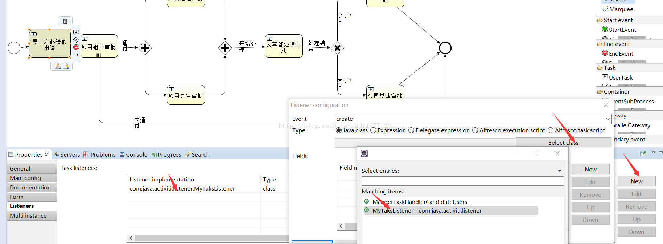Select the Delegate expression radio option
The width and height of the screenshot is (663, 244).
click(439, 130)
